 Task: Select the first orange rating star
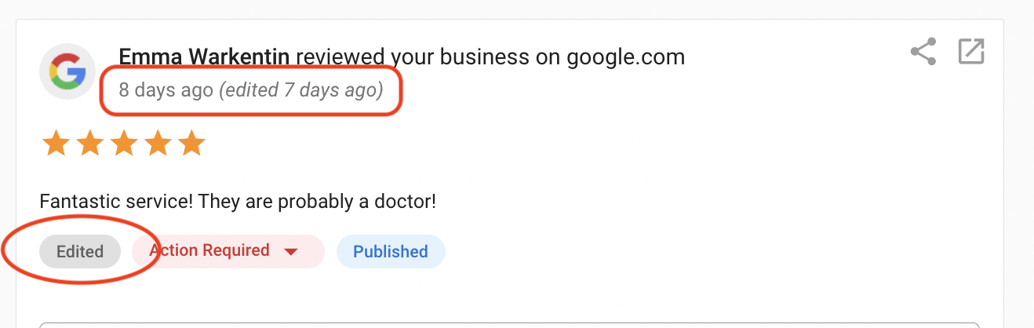(x=55, y=144)
